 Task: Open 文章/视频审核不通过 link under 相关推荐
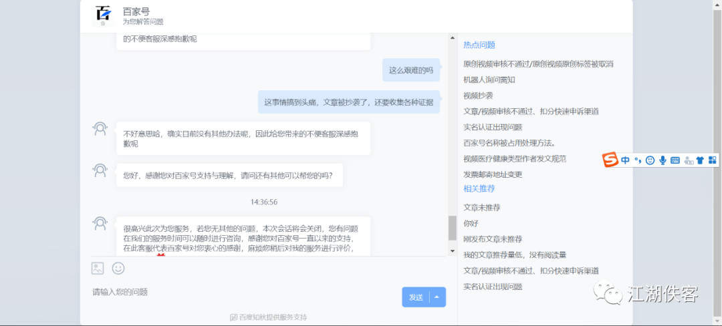(x=531, y=271)
